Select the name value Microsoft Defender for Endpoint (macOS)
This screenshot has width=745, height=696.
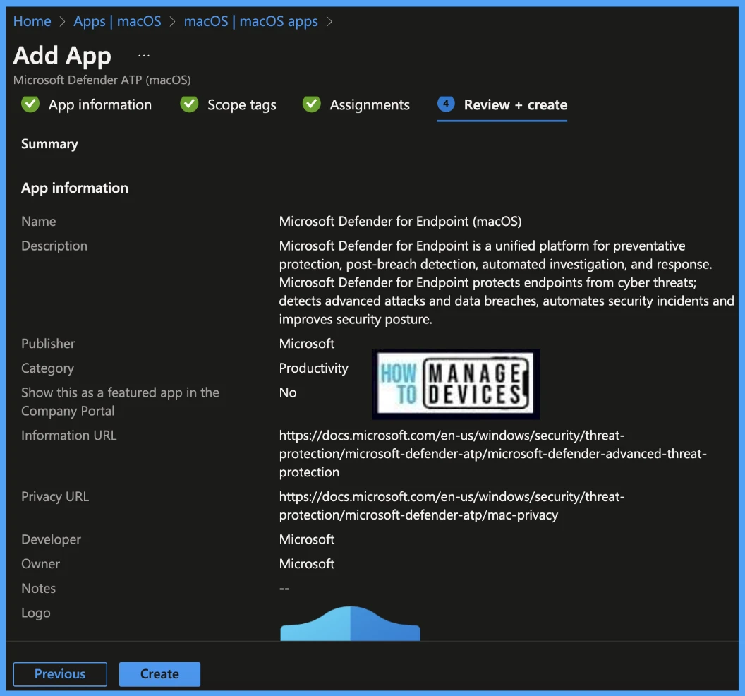tap(400, 221)
